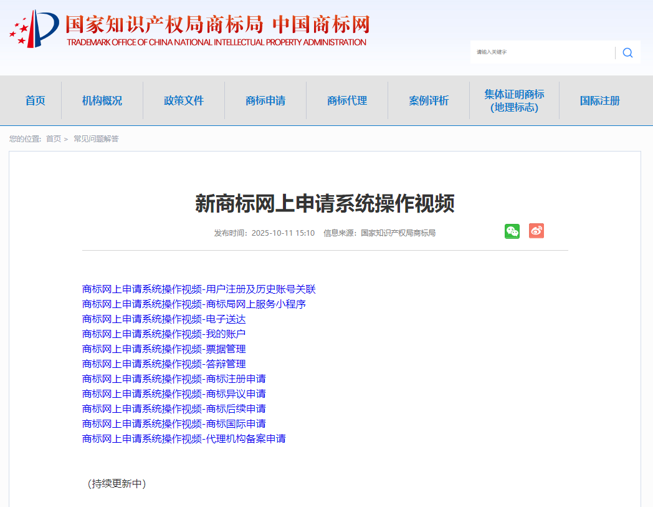
Task: Click the 常见问题解答 breadcrumb link
Action: coord(96,138)
